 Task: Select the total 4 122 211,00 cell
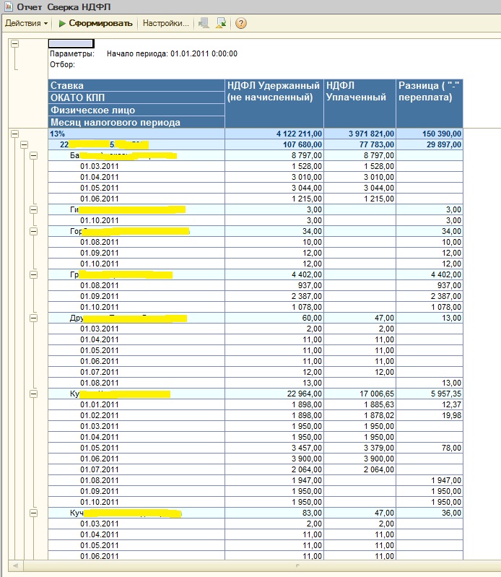pyautogui.click(x=274, y=134)
